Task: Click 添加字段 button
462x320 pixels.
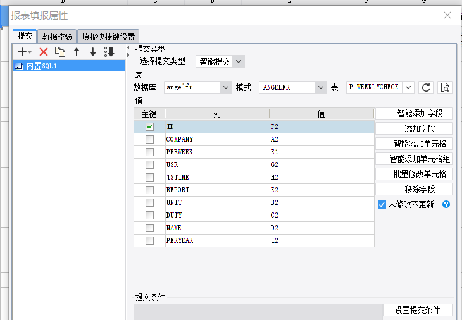Action: (414, 128)
